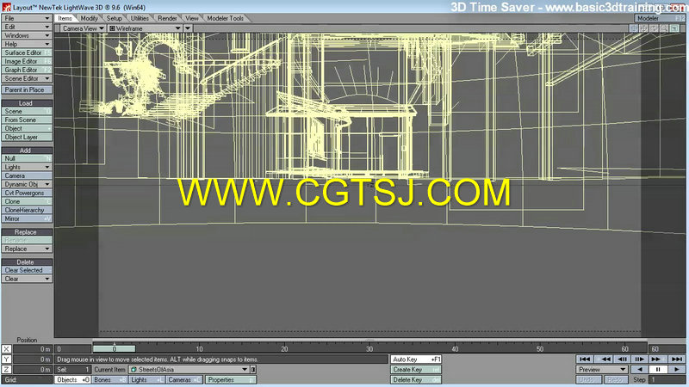Click the Create Key button
The width and height of the screenshot is (689, 387).
[416, 370]
